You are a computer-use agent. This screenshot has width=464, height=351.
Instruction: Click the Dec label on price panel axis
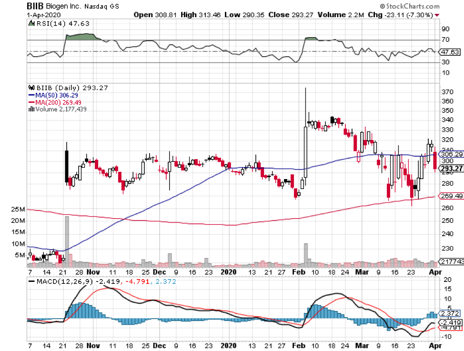point(160,272)
